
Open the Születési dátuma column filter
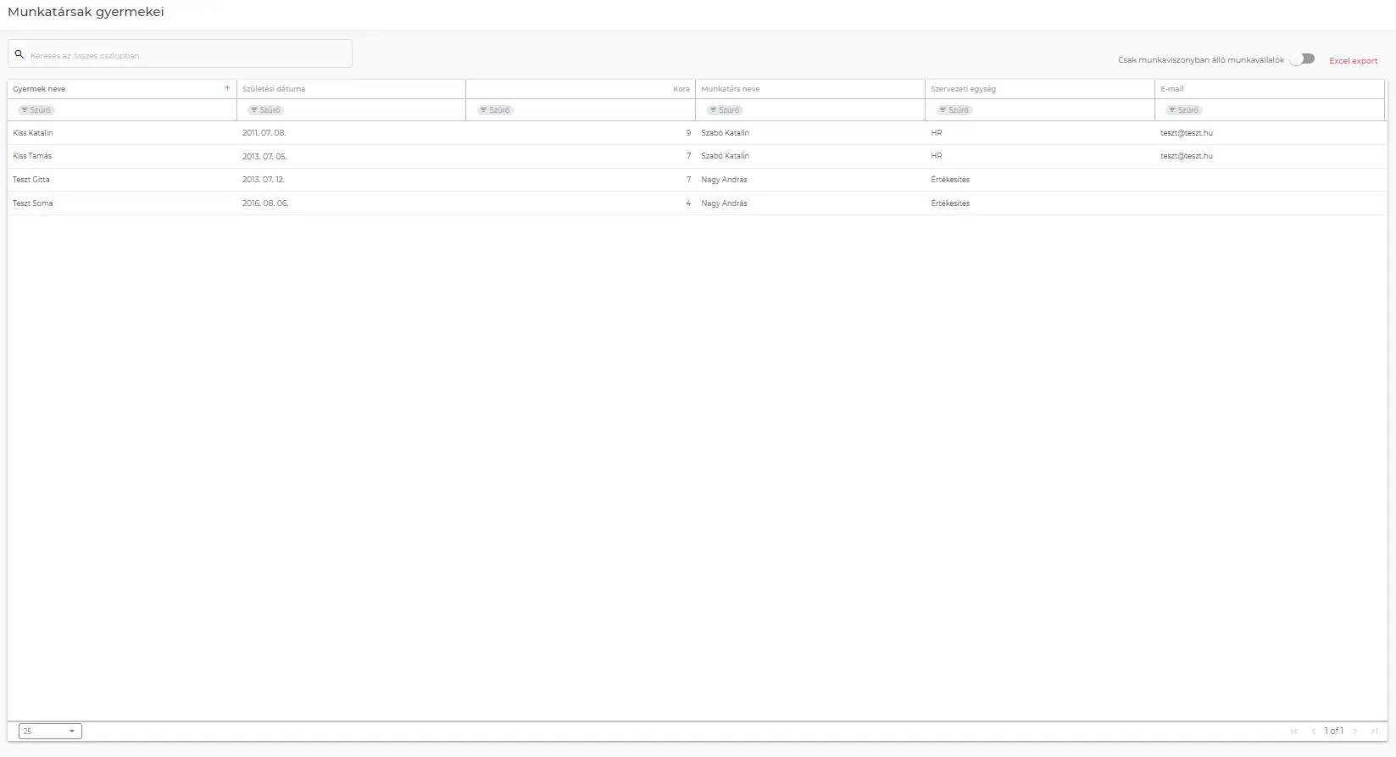tap(266, 110)
